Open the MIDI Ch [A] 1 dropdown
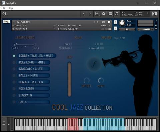This screenshot has width=160, height=132. (x=34, y=29)
